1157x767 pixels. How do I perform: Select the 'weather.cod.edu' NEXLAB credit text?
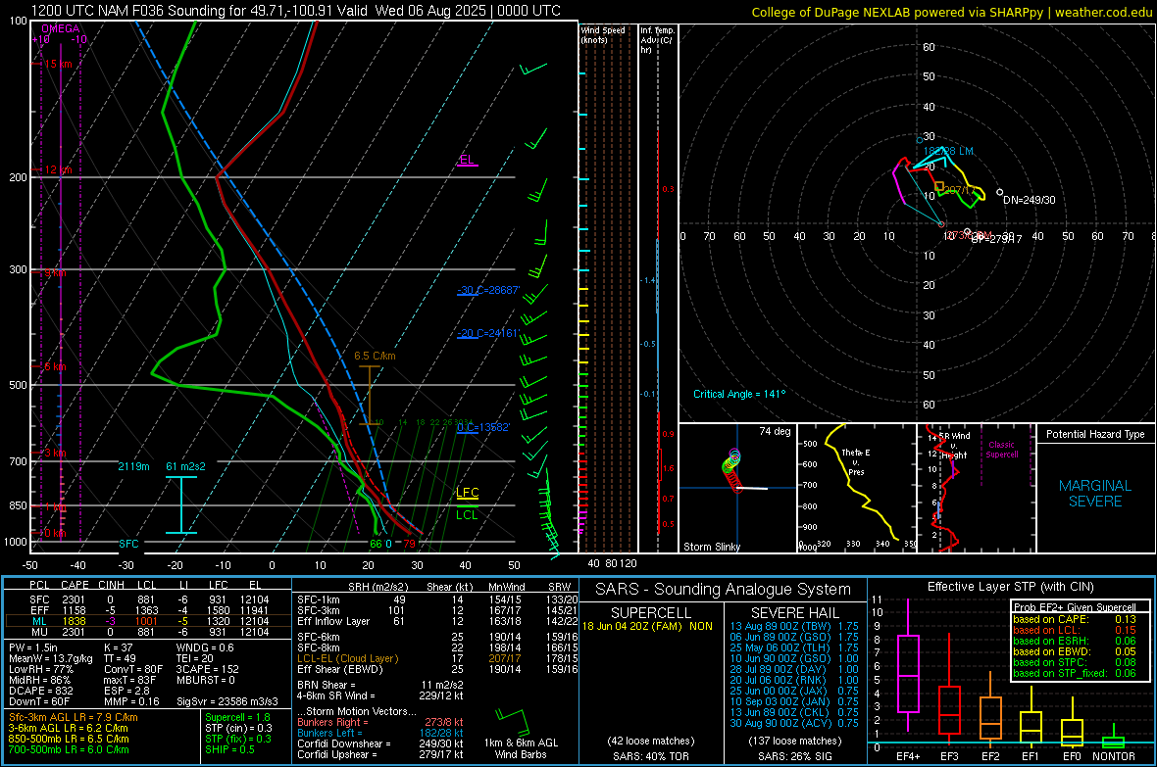point(1102,12)
